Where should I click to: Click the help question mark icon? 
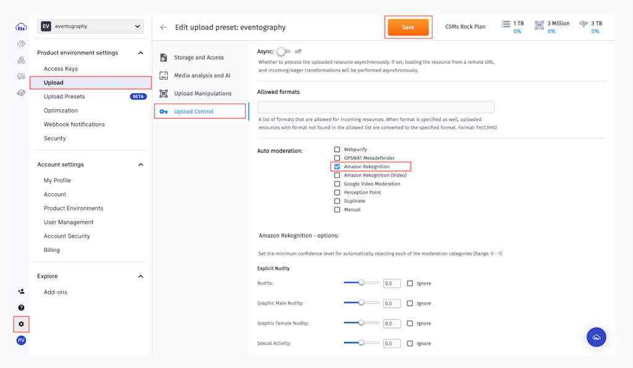click(x=21, y=307)
